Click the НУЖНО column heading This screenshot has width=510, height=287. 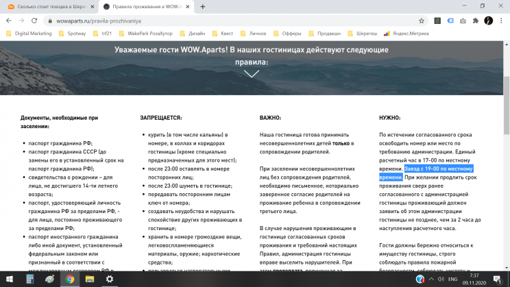(x=389, y=118)
